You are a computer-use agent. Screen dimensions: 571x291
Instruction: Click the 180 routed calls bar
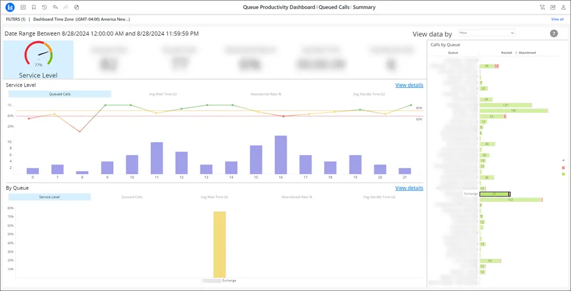(x=514, y=110)
